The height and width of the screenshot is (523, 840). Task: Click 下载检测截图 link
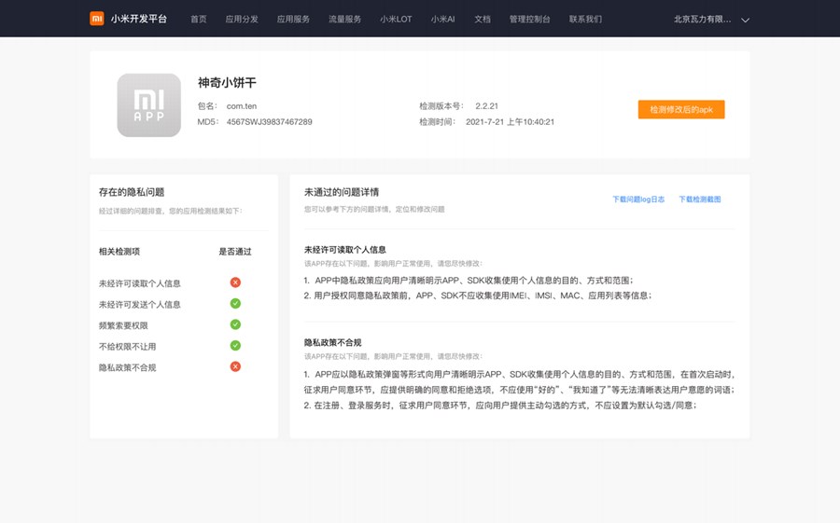coord(699,200)
